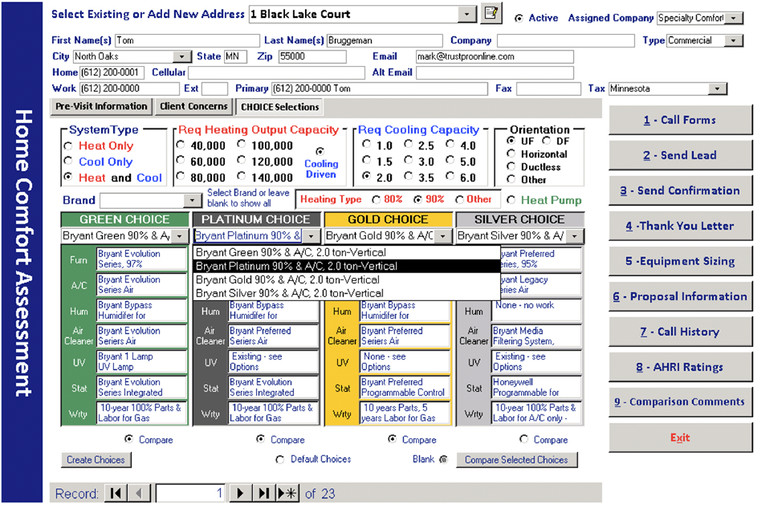762x506 pixels.
Task: Choose Heat and Cool system type
Action: coord(68,177)
